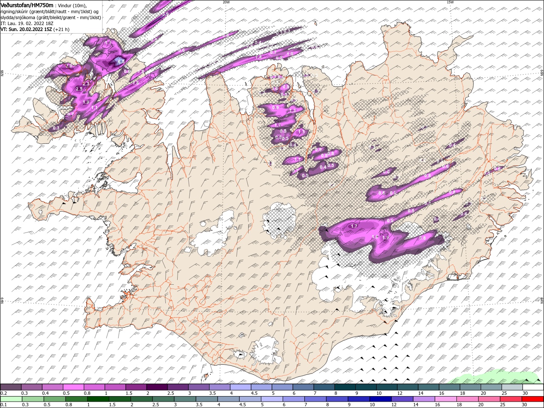544x408 pixels.
Task: Pick the 1 magenta swatch in purple scale
Action: 115,387
